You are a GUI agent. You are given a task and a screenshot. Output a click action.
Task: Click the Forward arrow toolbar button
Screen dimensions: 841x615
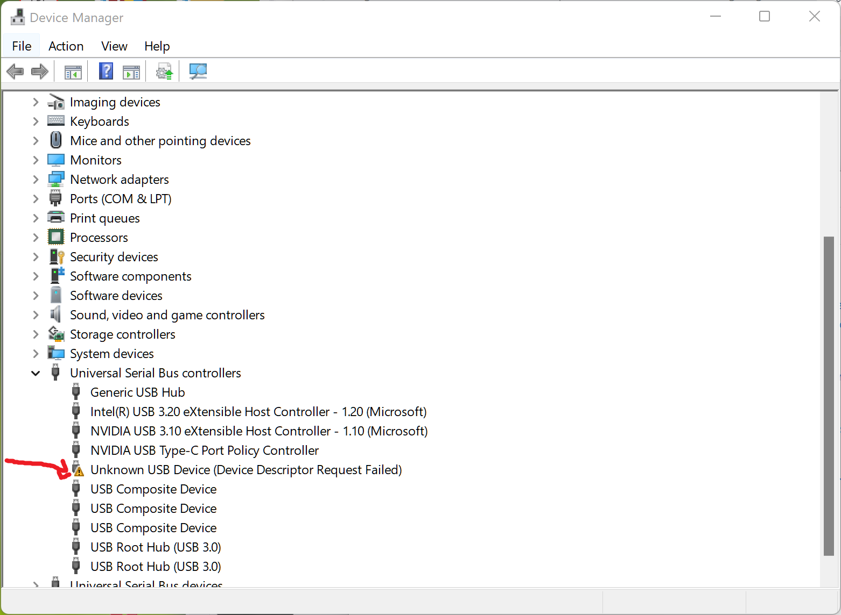click(x=40, y=71)
